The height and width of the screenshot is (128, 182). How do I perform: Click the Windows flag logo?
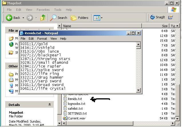coord(173,10)
